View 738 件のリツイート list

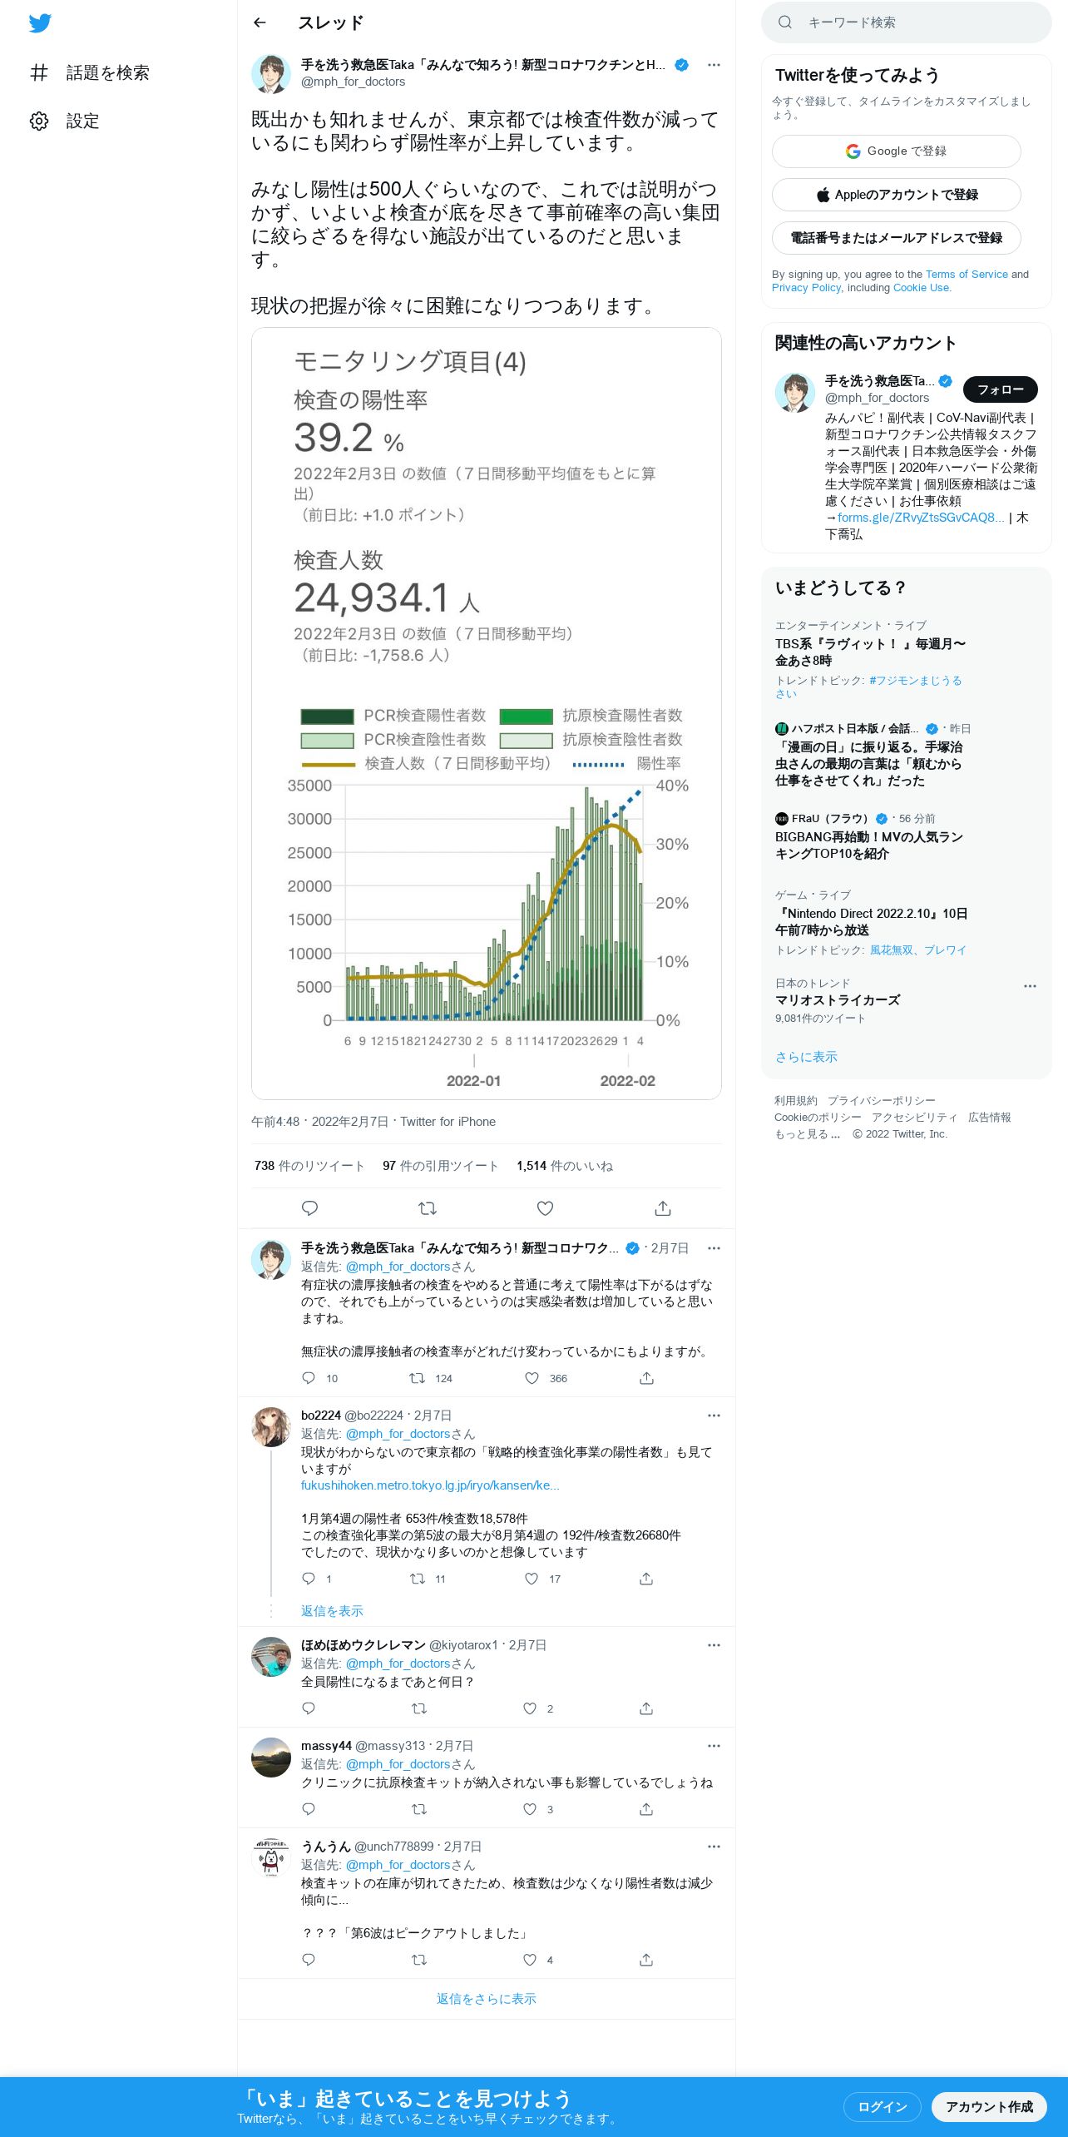tap(309, 1166)
